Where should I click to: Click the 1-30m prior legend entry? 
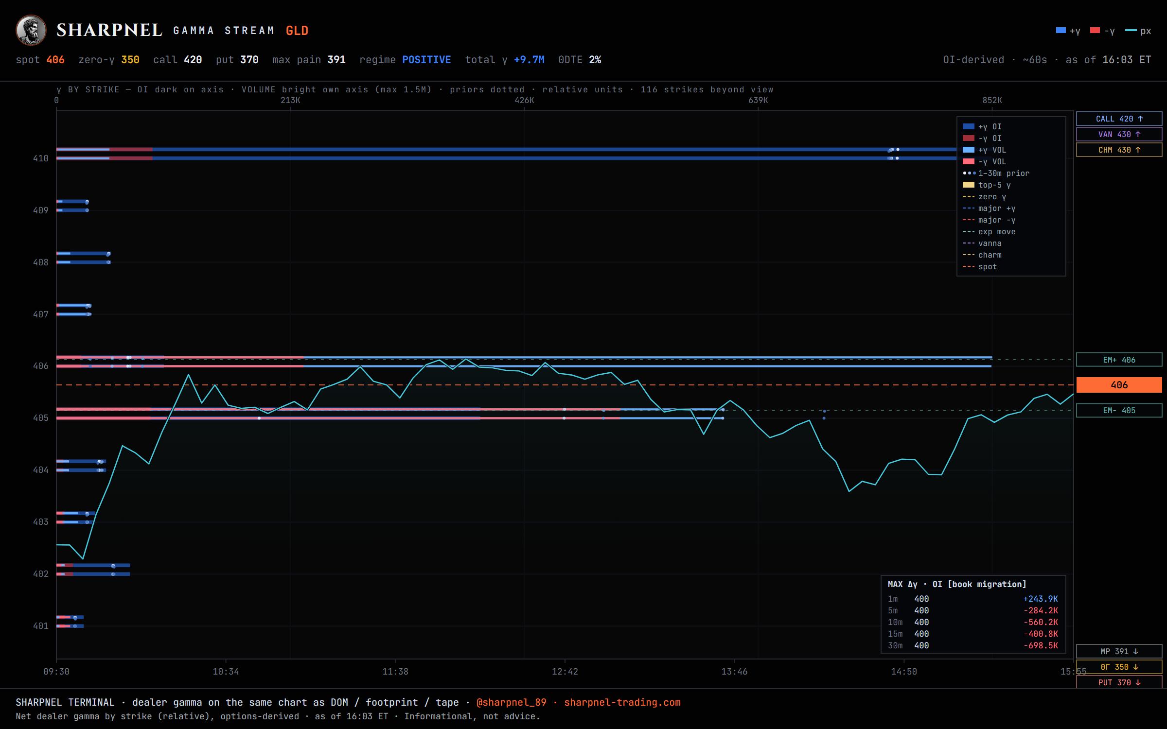tap(996, 173)
